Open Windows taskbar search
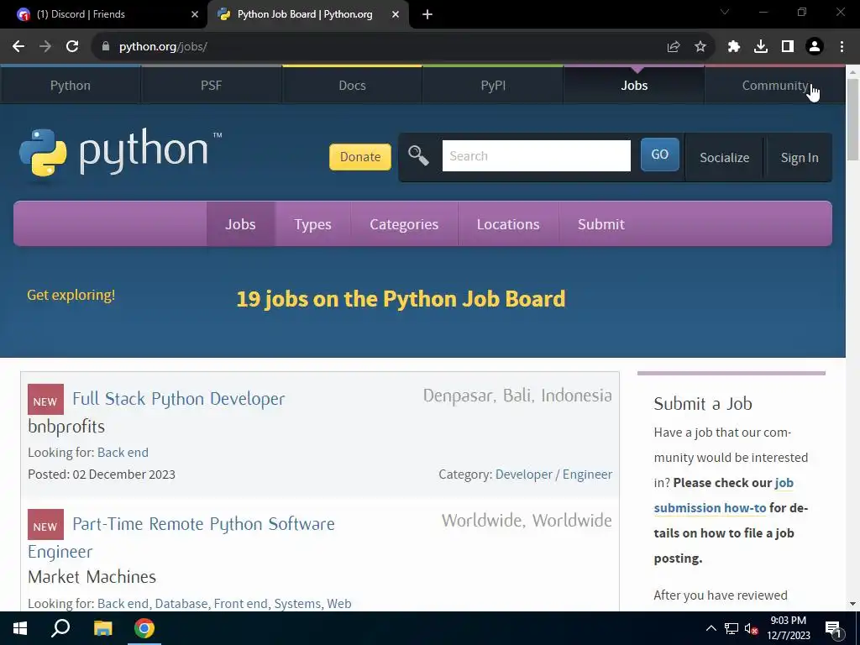 [60, 628]
